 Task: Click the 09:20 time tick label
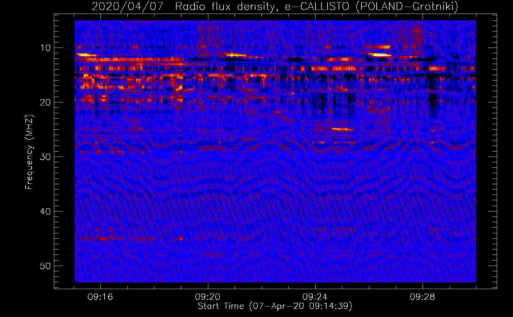coord(208,297)
